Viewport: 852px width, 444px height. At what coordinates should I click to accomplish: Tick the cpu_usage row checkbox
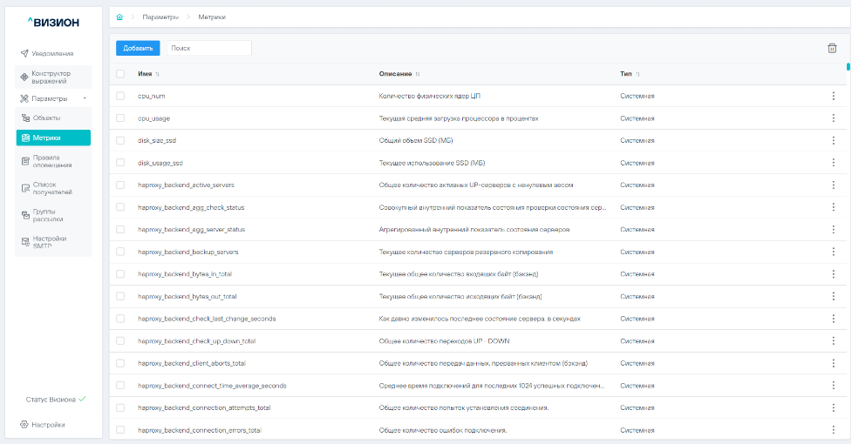coord(120,118)
